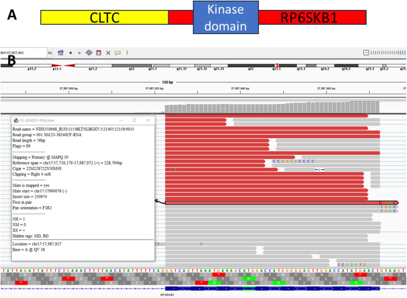407x298 pixels.
Task: Go forward with the right arrow icon
Action: click(80, 53)
